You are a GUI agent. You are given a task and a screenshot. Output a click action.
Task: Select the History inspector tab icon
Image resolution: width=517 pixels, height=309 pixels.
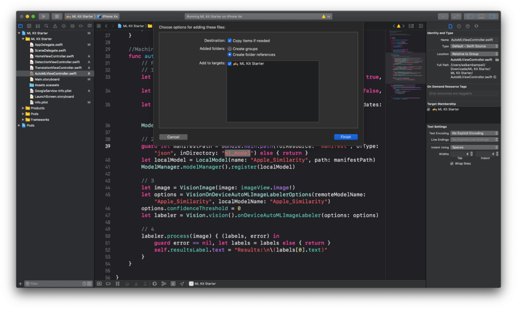(459, 26)
